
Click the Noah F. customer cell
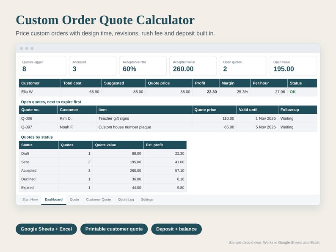click(77, 127)
